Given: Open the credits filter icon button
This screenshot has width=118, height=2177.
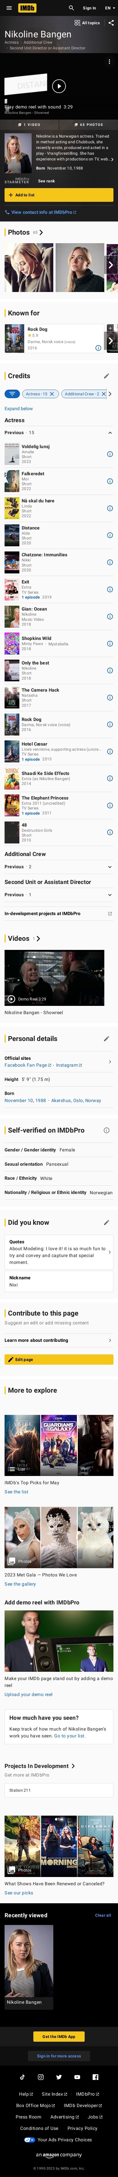Looking at the screenshot, I should (12, 394).
